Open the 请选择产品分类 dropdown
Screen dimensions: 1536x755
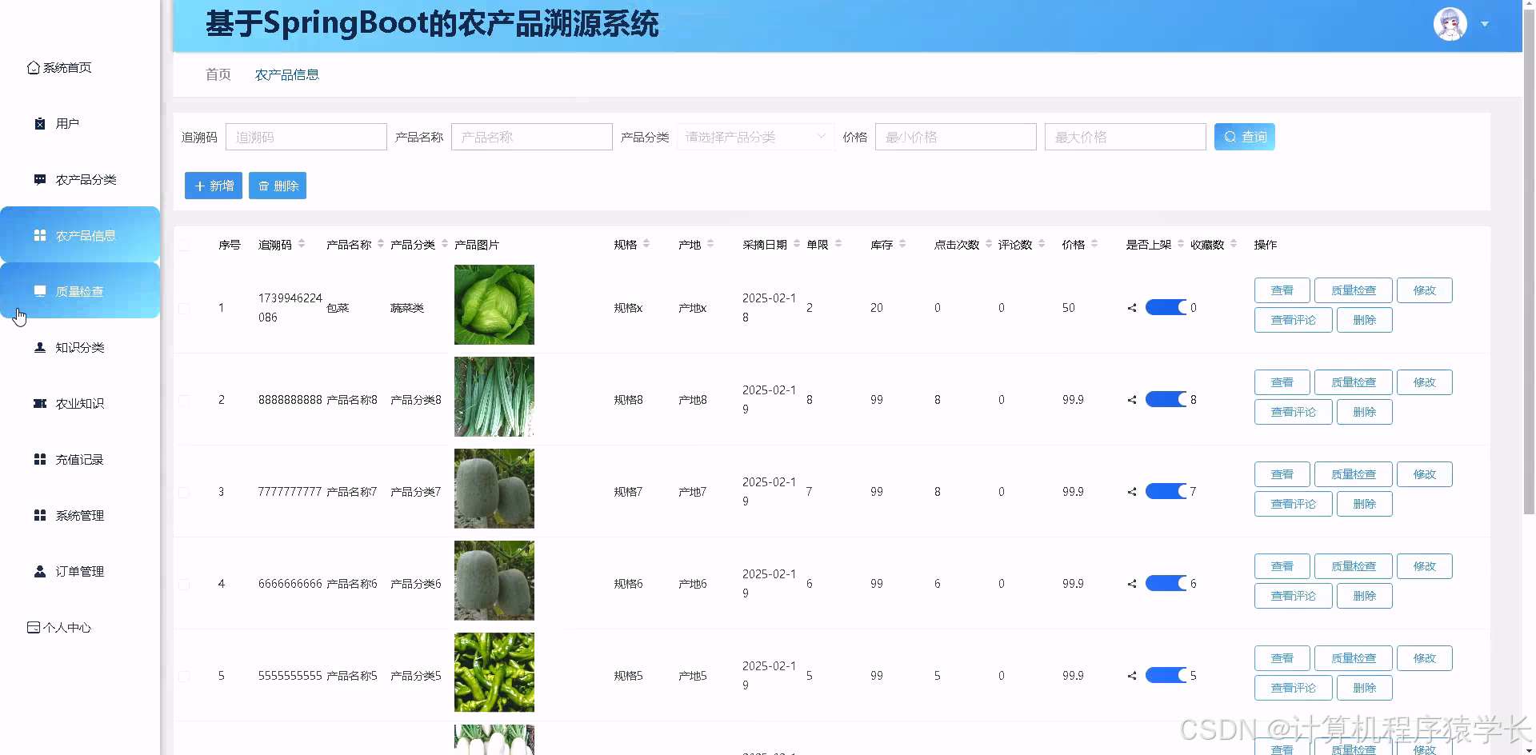[x=753, y=136]
